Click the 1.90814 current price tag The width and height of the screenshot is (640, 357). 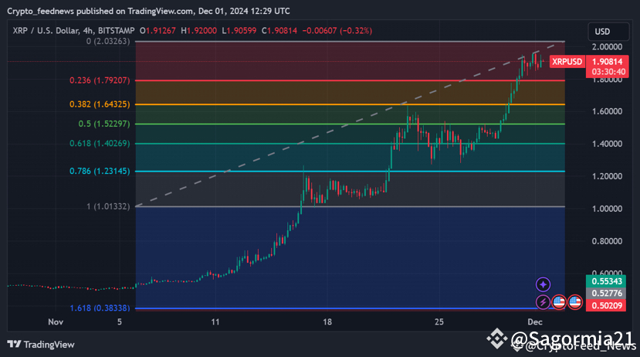tap(608, 62)
